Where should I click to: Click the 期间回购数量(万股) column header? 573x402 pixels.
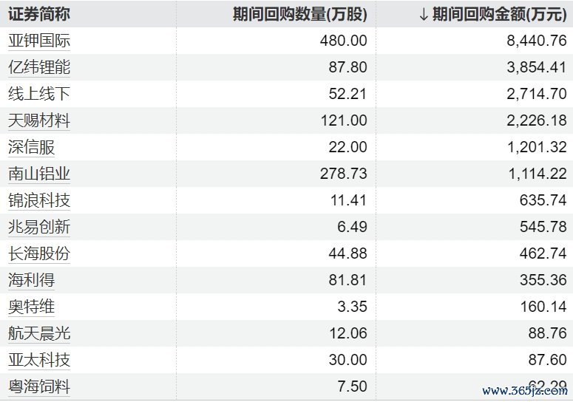pos(277,14)
